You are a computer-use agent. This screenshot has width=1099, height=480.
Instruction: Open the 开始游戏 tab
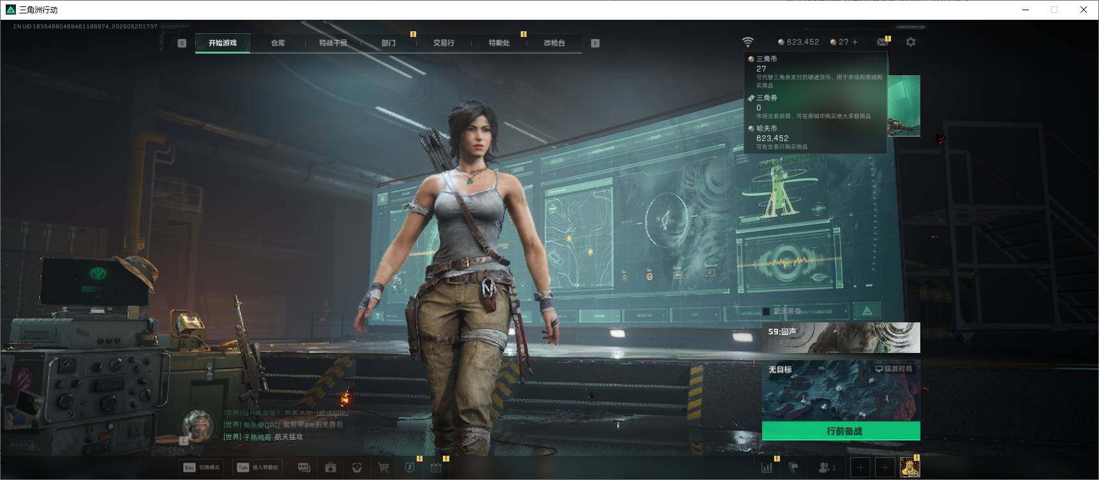[222, 43]
